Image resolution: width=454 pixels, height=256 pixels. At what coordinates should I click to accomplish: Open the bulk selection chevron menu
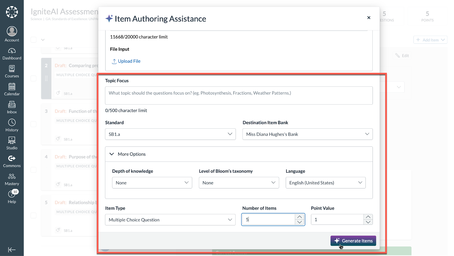(x=43, y=40)
